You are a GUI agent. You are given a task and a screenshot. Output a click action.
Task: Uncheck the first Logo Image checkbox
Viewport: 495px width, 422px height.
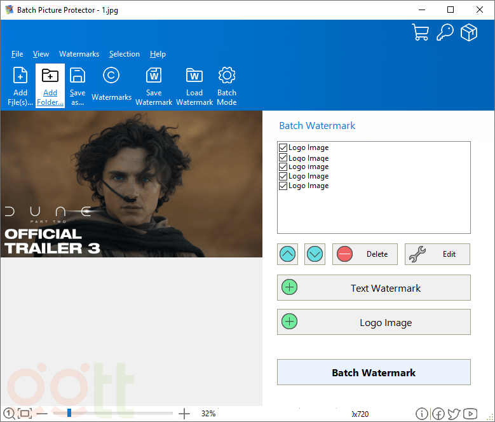point(283,147)
